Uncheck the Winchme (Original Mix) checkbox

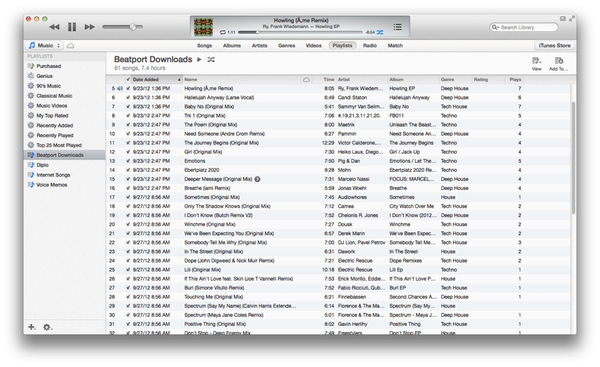tap(128, 225)
